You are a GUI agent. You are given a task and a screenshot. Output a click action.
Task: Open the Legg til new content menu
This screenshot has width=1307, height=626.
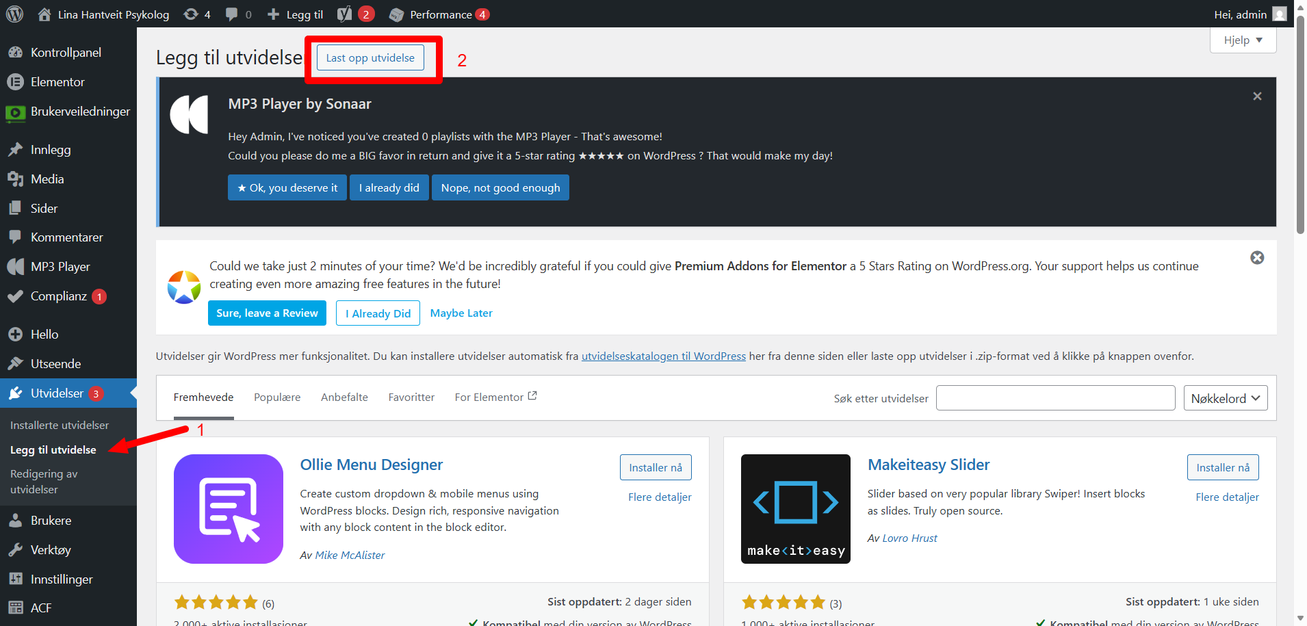point(295,14)
